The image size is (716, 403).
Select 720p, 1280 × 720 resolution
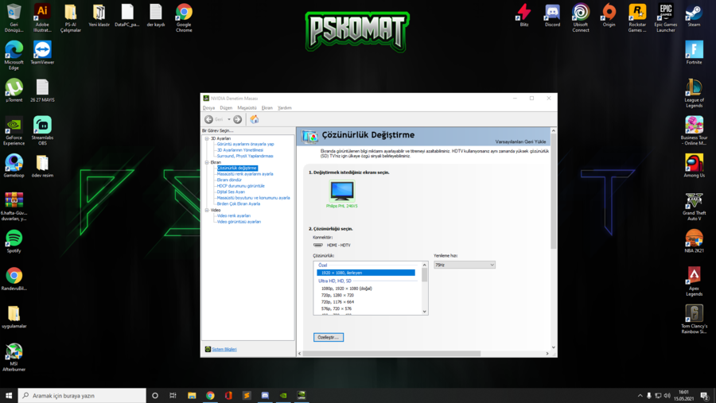click(x=337, y=295)
